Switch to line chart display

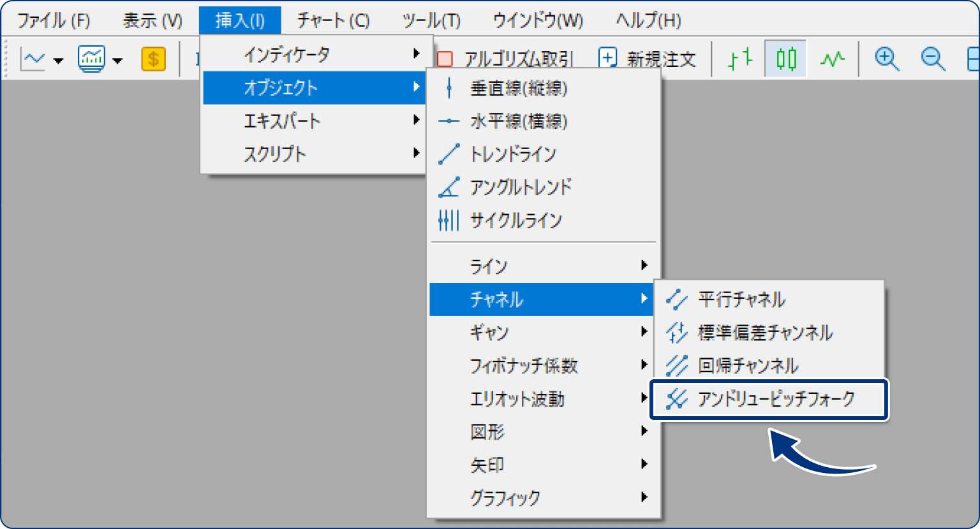[x=831, y=58]
